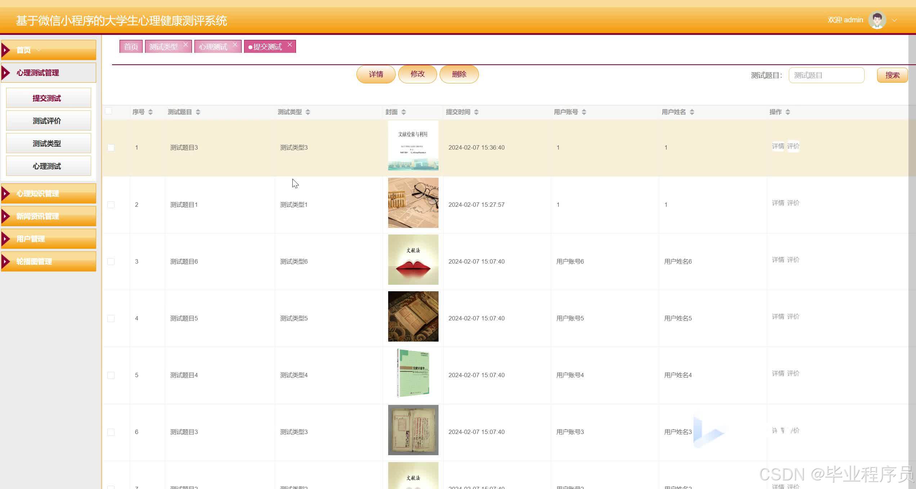Viewport: 916px width, 489px height.
Task: Expand the 轮播图管理 sidebar menu
Action: tap(49, 261)
